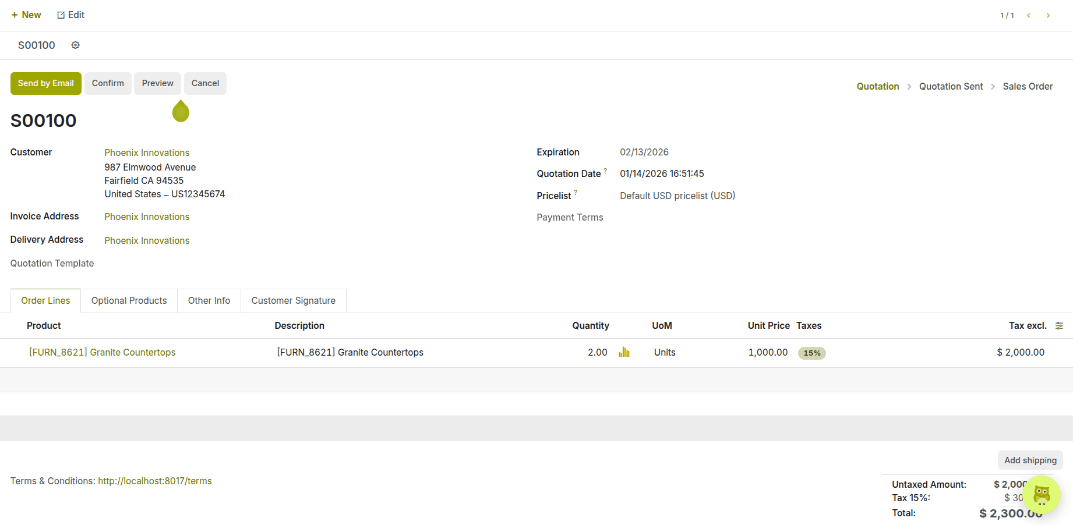Open the Customer Signature tab
Viewport: 1073px width, 525px height.
tap(293, 301)
